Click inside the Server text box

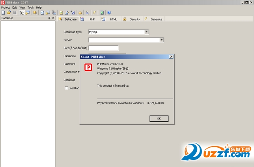tap(124, 40)
